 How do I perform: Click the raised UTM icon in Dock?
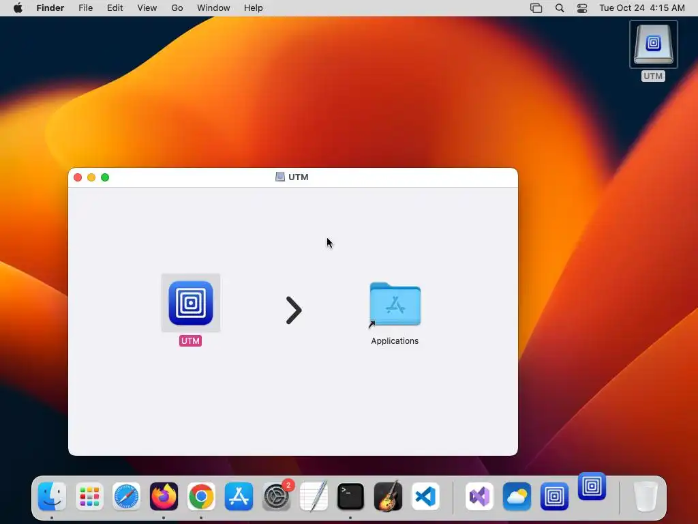click(592, 486)
